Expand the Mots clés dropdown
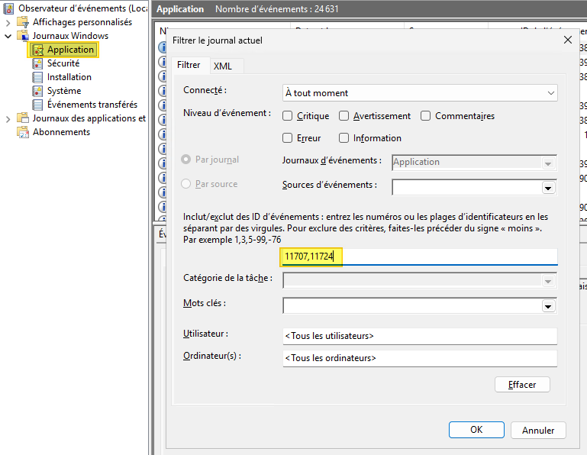This screenshot has height=455, width=587. pos(548,306)
